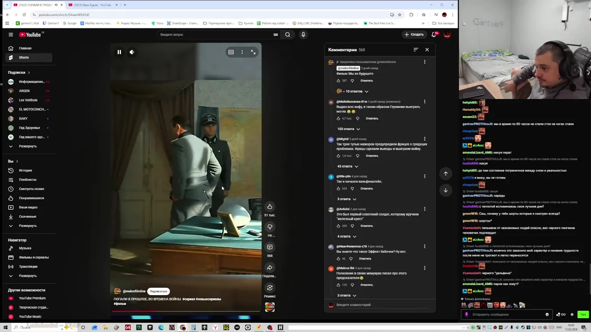Viewport: 591px width, 332px height.
Task: Open the @melonfilmlive channel name
Action: [134, 291]
